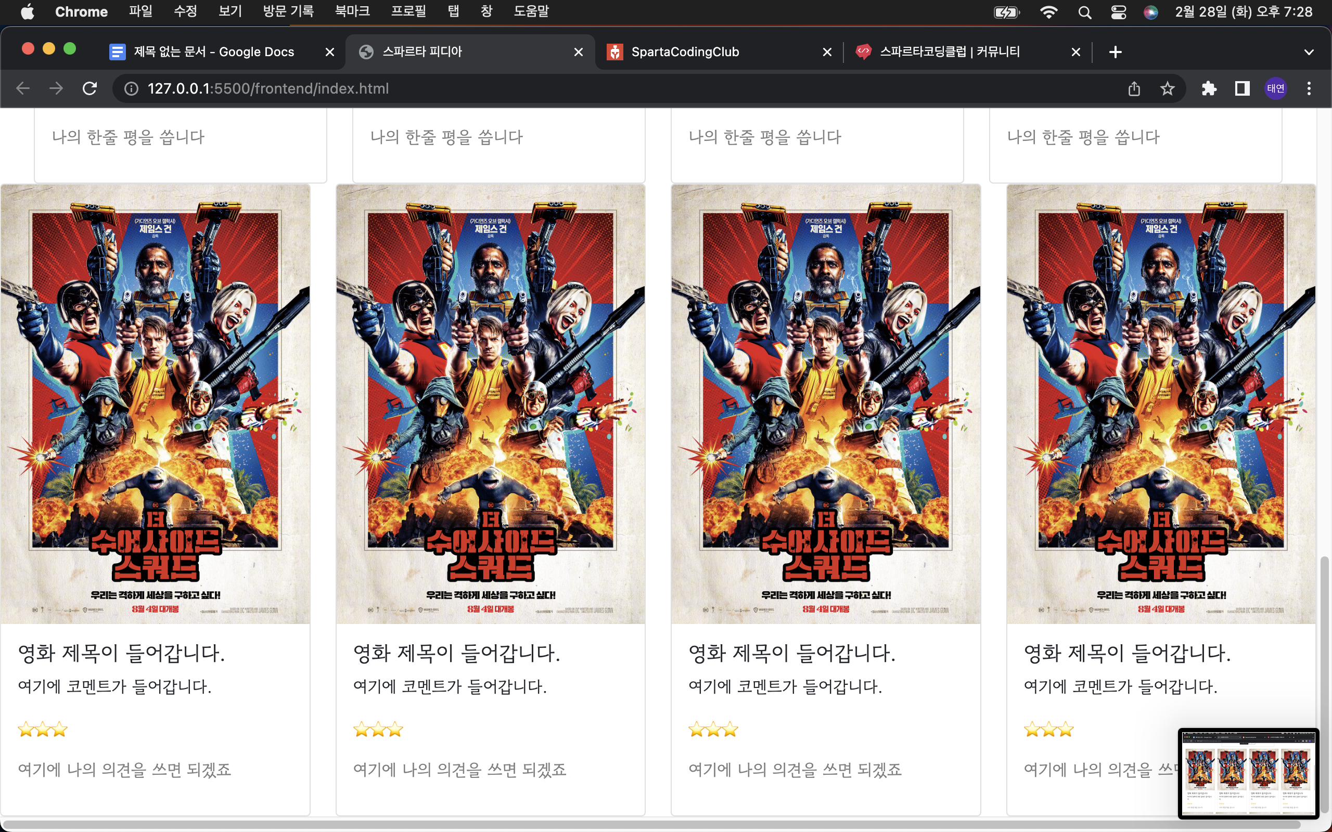Image resolution: width=1332 pixels, height=832 pixels.
Task: Close the SpartaCodingClub tab
Action: click(827, 51)
